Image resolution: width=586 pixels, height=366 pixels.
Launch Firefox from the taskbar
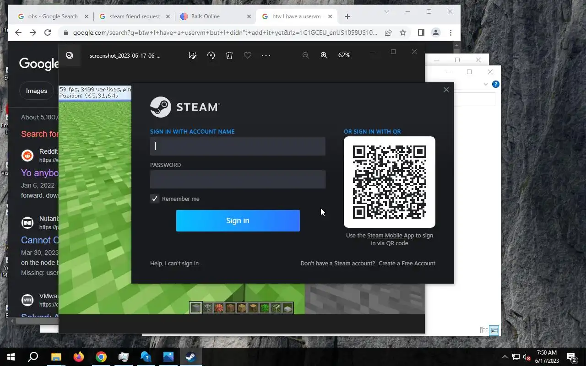(x=78, y=357)
